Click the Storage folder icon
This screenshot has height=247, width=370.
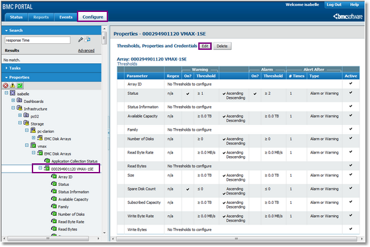click(27, 123)
